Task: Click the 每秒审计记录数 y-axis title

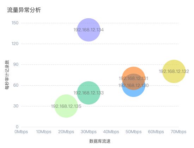Action: click(x=7, y=75)
